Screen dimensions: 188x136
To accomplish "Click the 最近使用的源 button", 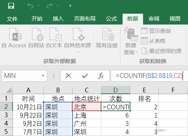I will (x=161, y=51).
